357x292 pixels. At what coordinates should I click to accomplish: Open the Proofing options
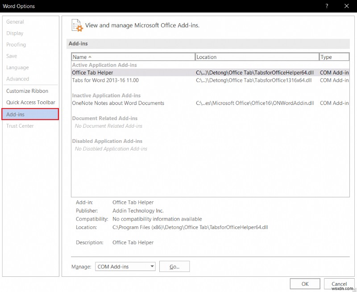[16, 45]
